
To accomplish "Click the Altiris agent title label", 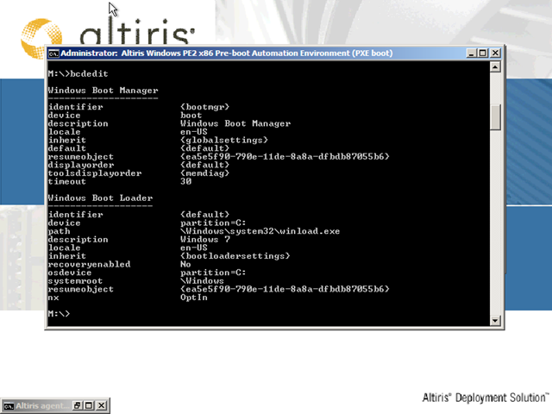I will pyautogui.click(x=42, y=406).
